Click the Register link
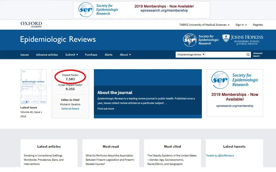 (258, 25)
